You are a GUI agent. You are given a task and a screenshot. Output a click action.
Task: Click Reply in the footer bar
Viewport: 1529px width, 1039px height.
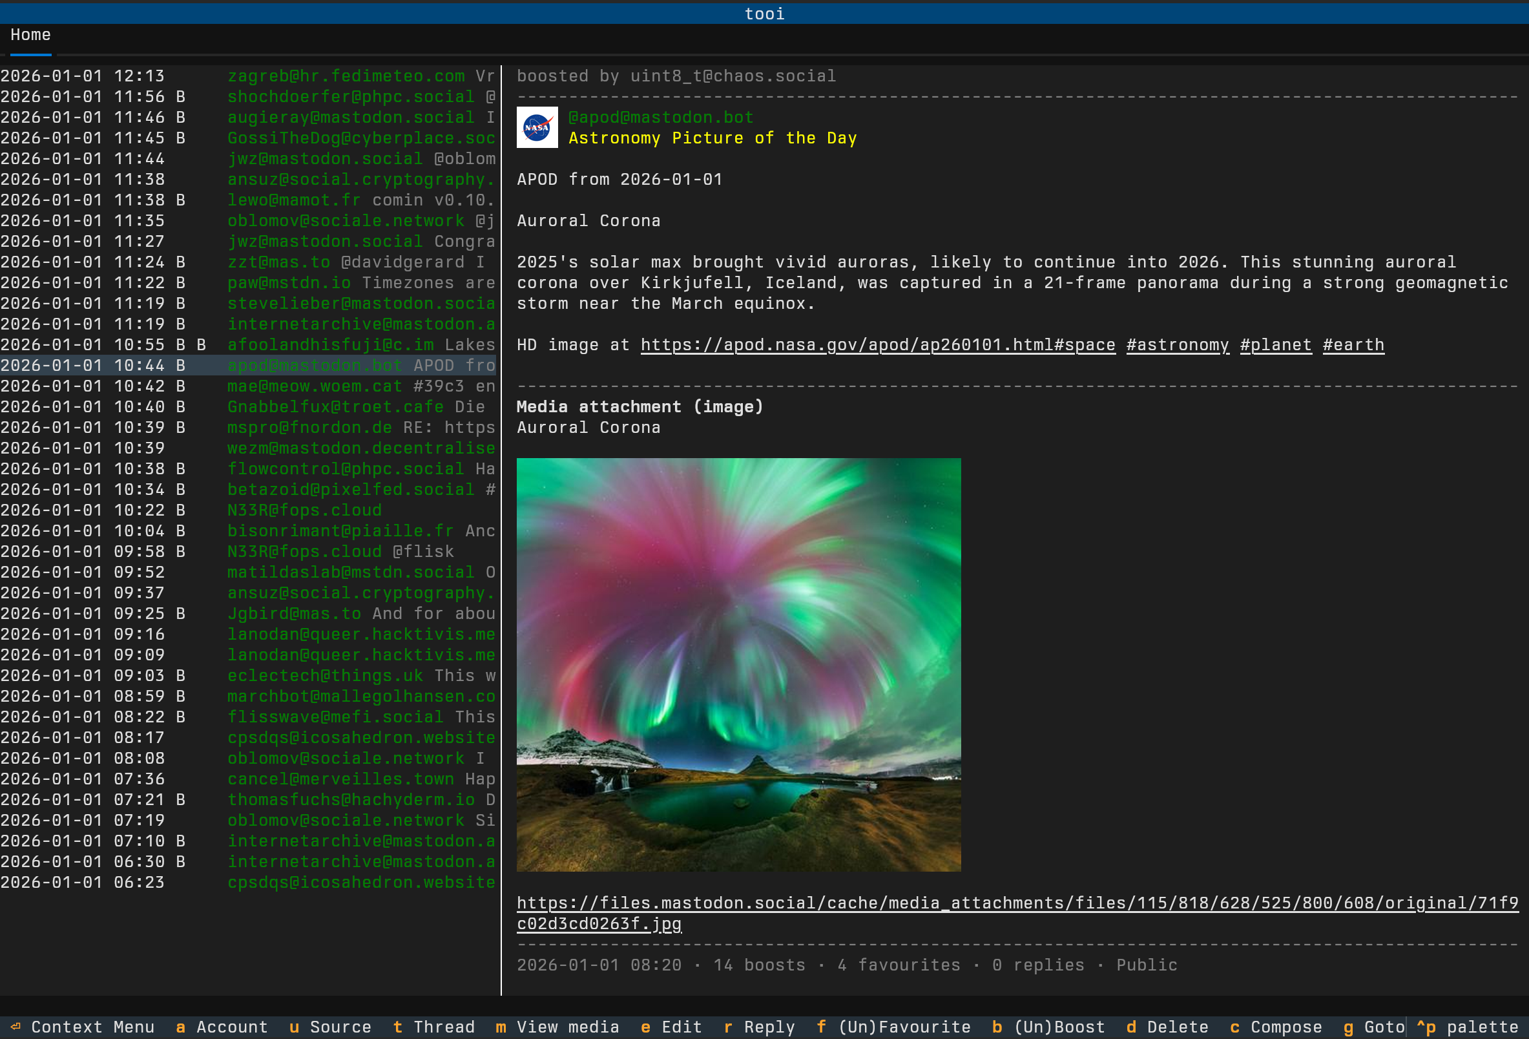[759, 1027]
